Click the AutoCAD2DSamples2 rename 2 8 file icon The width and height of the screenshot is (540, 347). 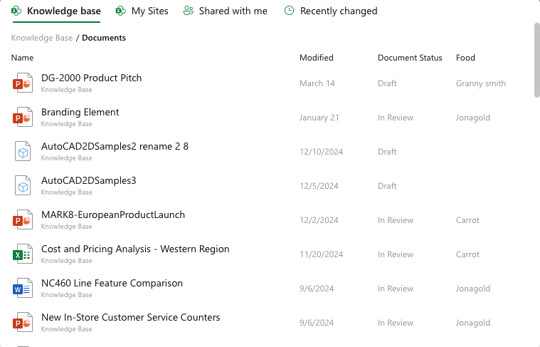tap(23, 152)
